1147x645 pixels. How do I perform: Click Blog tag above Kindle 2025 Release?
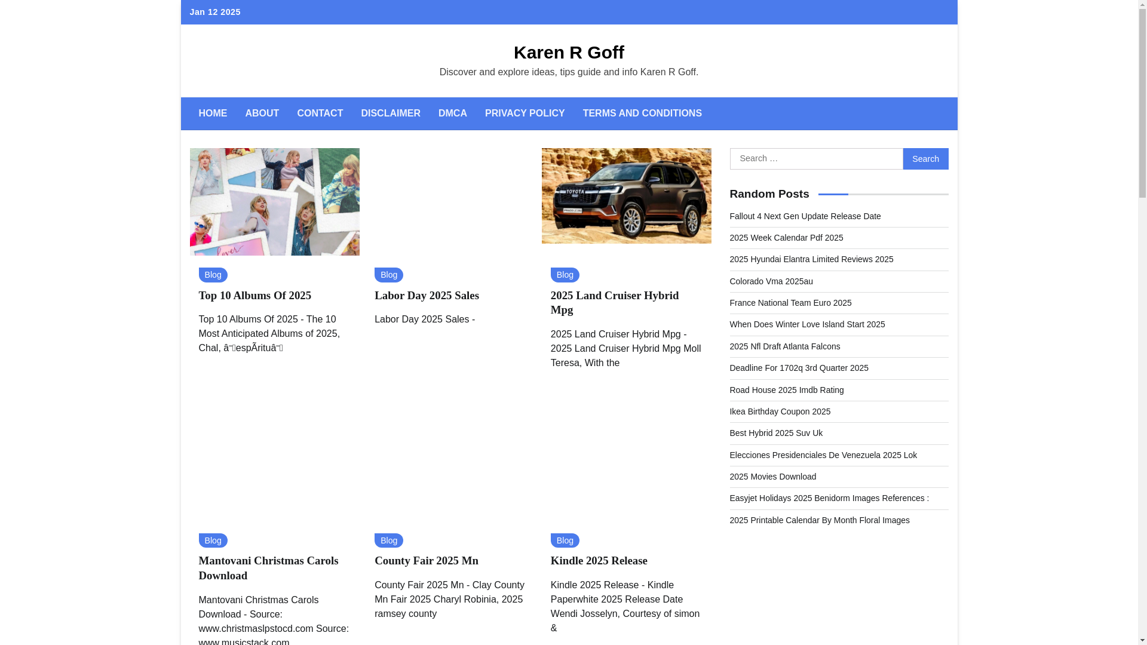point(565,540)
